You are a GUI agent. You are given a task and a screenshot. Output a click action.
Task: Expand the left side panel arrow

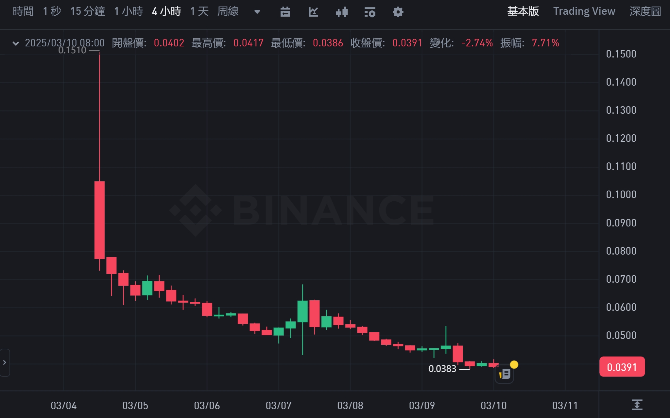[x=5, y=362]
